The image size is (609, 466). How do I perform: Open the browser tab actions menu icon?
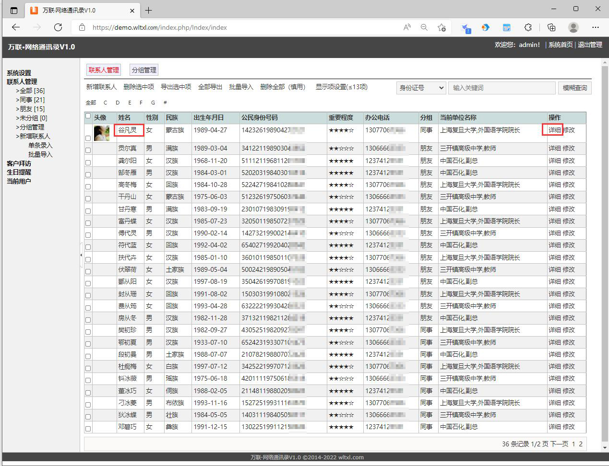click(x=14, y=10)
